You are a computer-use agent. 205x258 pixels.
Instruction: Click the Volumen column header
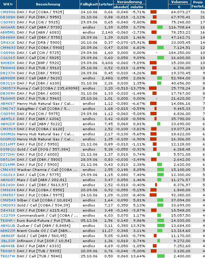[179, 2]
